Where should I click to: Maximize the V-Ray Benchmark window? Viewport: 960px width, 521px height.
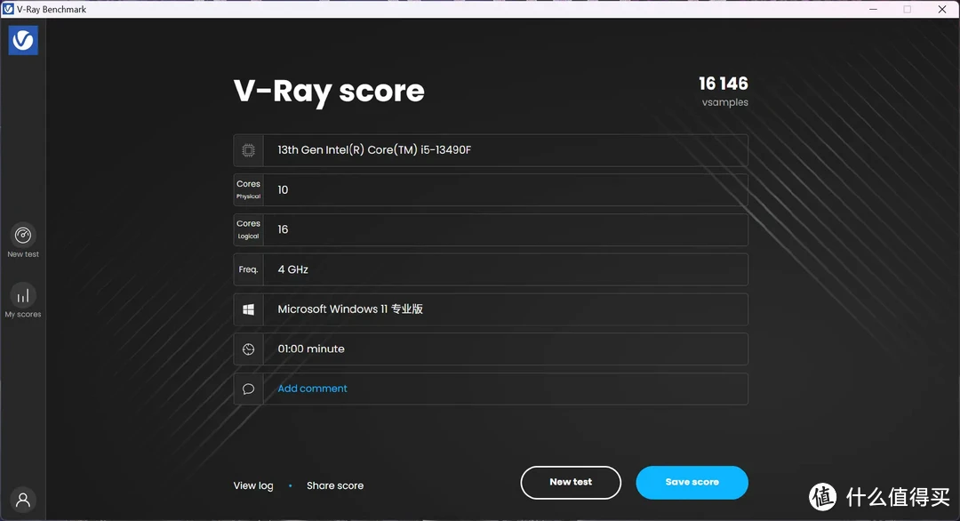[908, 9]
